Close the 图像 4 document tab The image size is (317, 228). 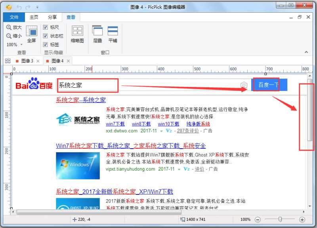[68, 61]
